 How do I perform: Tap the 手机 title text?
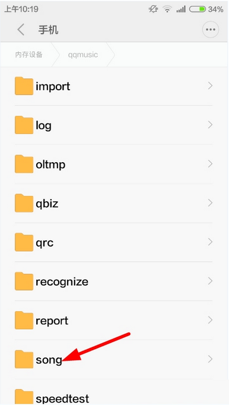pos(48,30)
